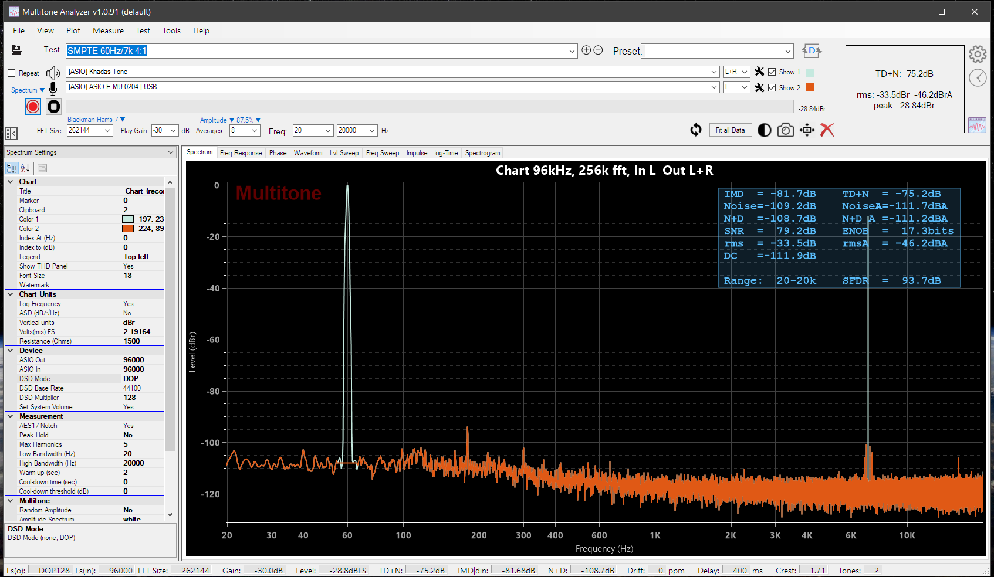Click input device tools wrench icon
The height and width of the screenshot is (577, 994).
pyautogui.click(x=759, y=87)
